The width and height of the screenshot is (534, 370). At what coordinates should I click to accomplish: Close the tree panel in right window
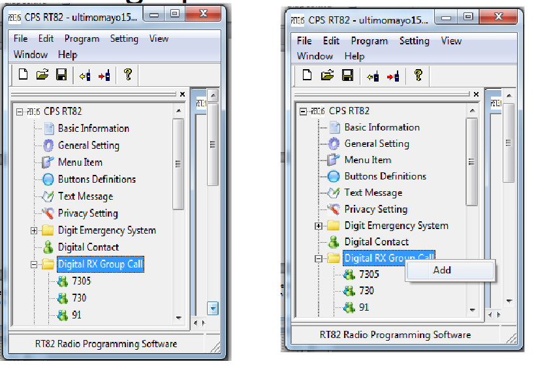[476, 94]
